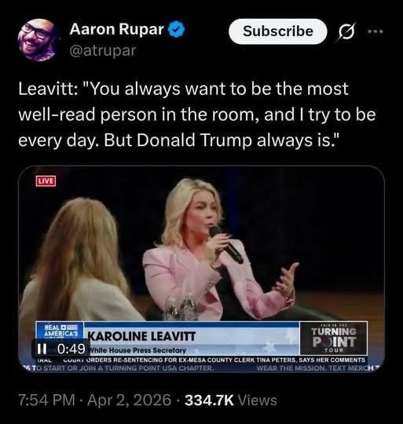Open the three-dot more options menu
The height and width of the screenshot is (424, 403).
pos(376,31)
